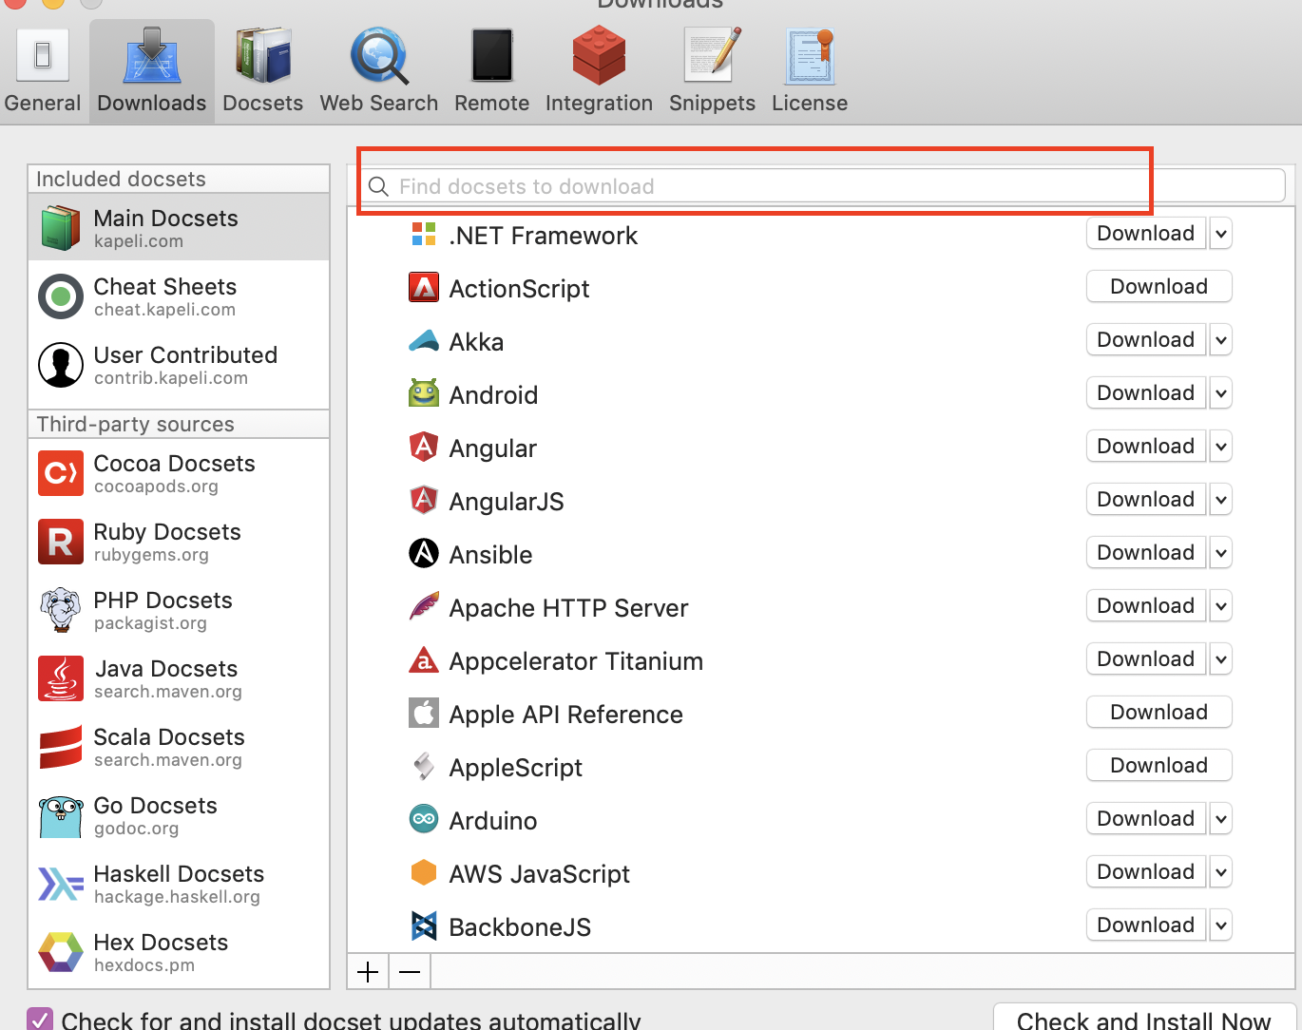Viewport: 1302px width, 1030px height.
Task: Click the Apache HTTP Server feather icon
Action: pyautogui.click(x=424, y=606)
